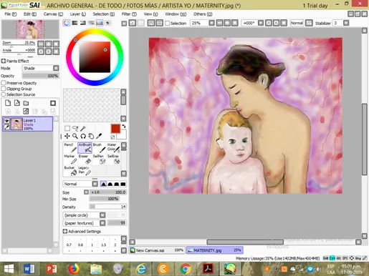The image size is (369, 276).
Task: Create a new linework layer
Action: point(17,103)
